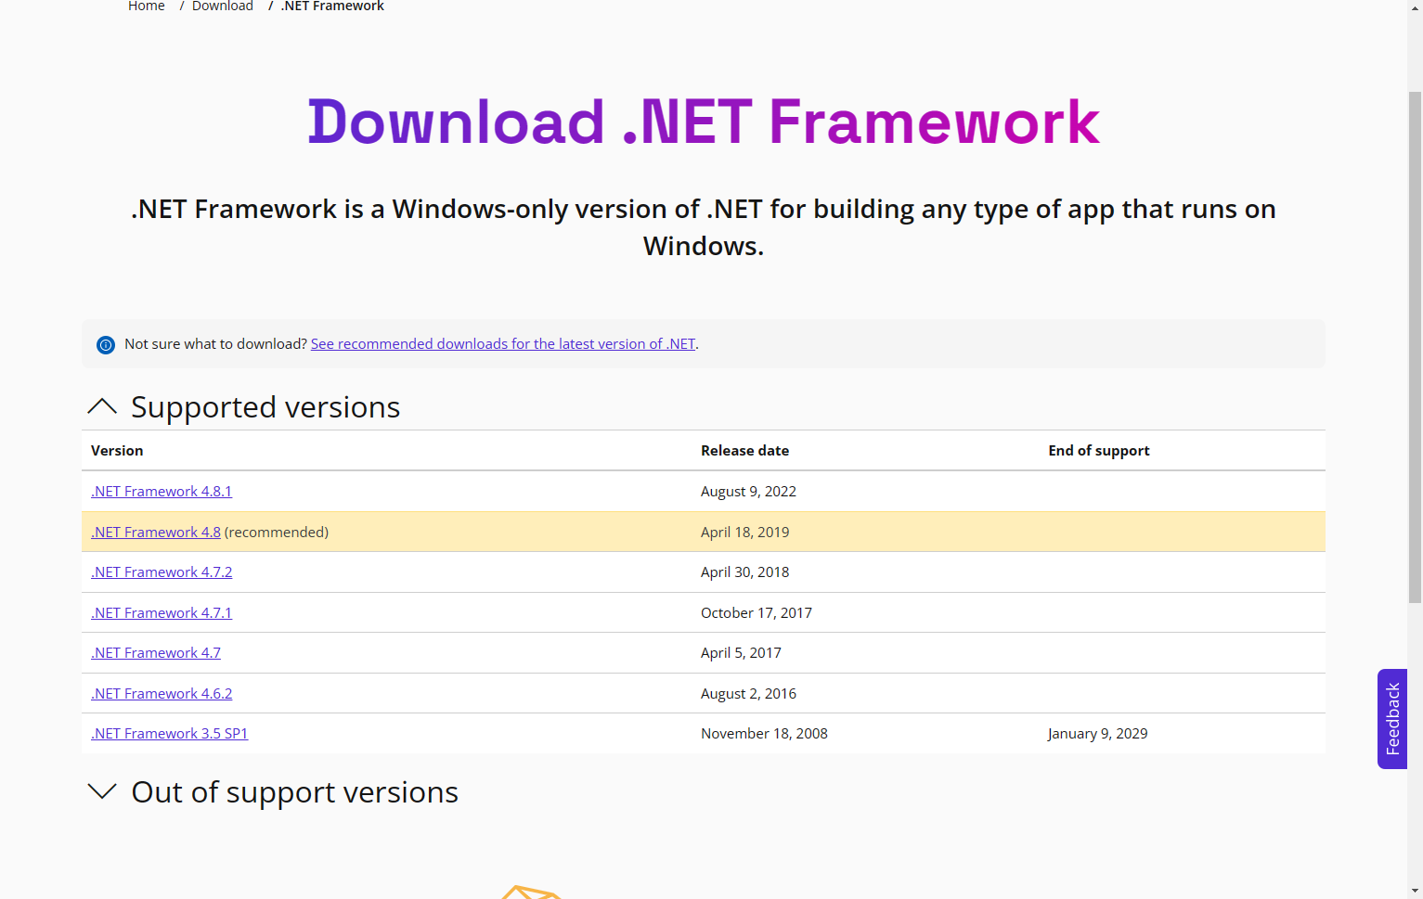Click the .NET Framework breadcrumb item
Image resolution: width=1423 pixels, height=899 pixels.
(x=331, y=6)
